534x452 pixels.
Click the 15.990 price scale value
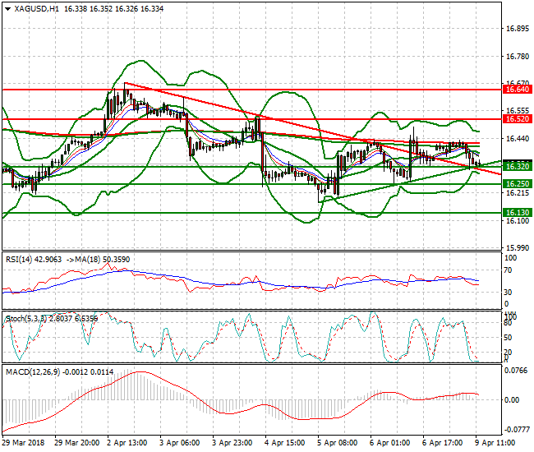point(518,248)
